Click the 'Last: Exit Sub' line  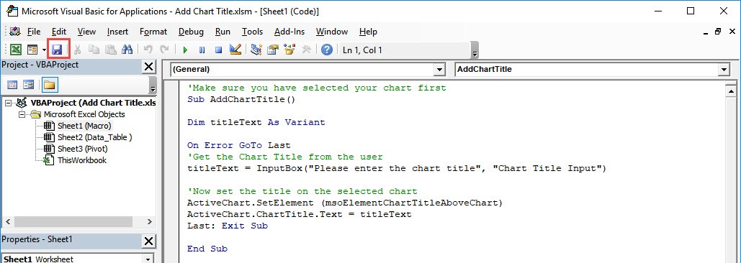[228, 226]
